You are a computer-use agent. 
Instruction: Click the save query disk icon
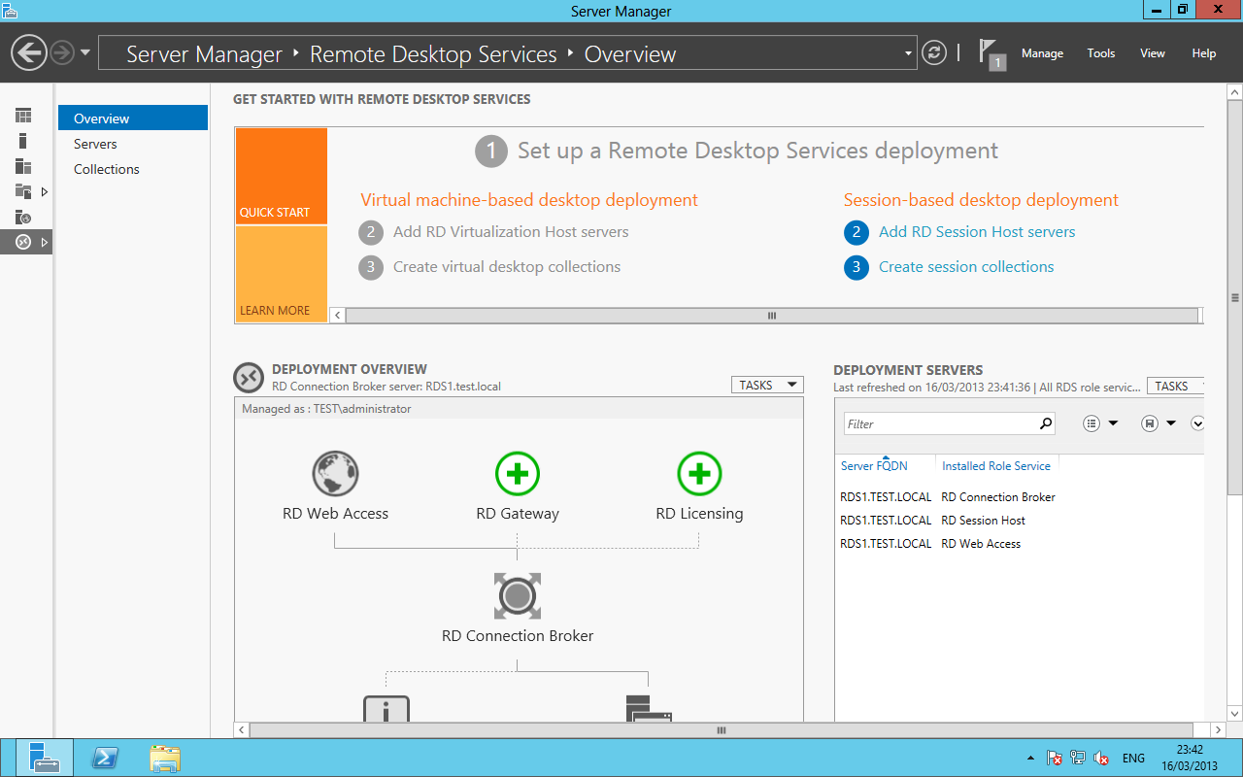(x=1150, y=423)
